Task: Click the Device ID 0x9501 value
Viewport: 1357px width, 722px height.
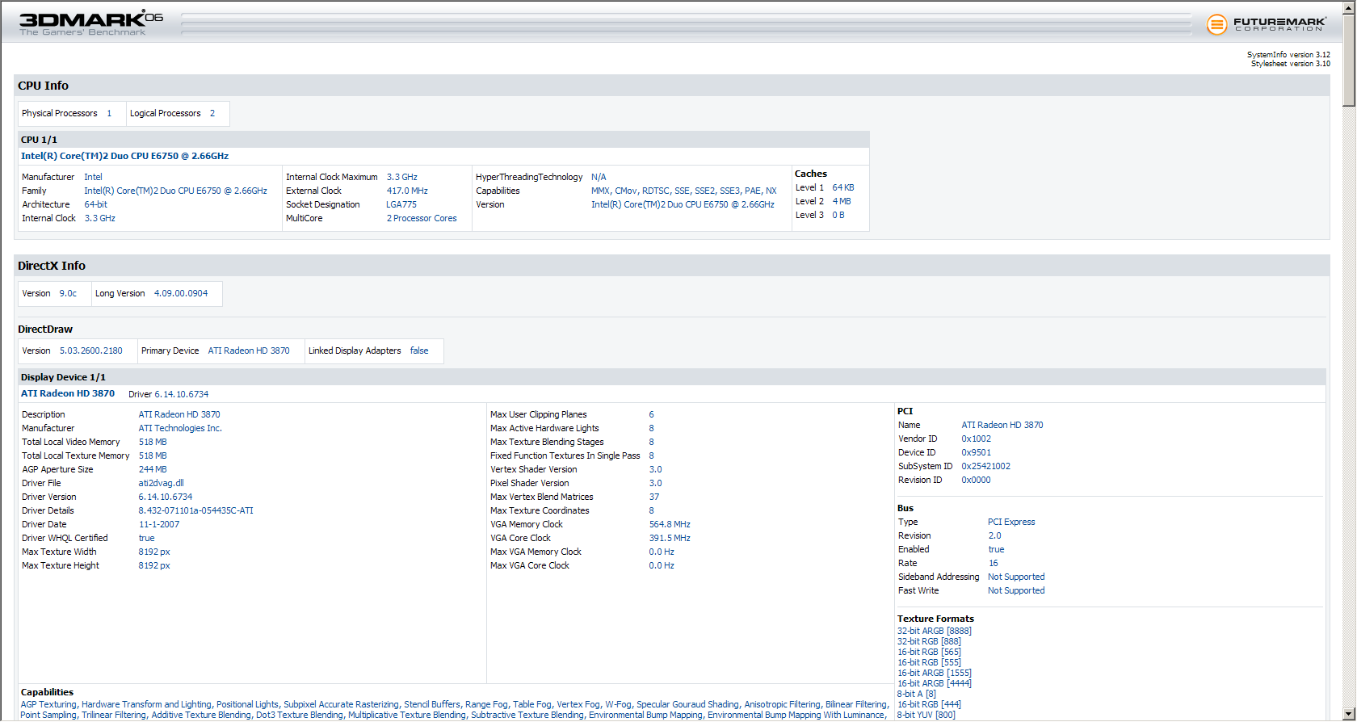Action: 976,452
